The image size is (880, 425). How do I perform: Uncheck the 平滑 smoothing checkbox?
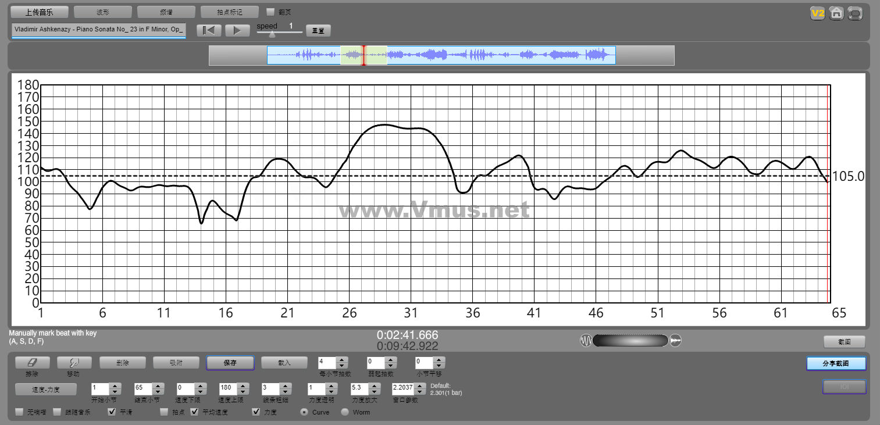(112, 412)
